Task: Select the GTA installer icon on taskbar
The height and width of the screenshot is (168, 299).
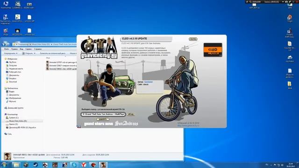Action: 103,165
